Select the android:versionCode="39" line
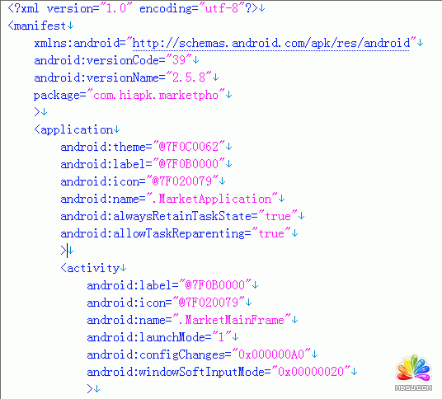The width and height of the screenshot is (442, 399). pos(113,60)
